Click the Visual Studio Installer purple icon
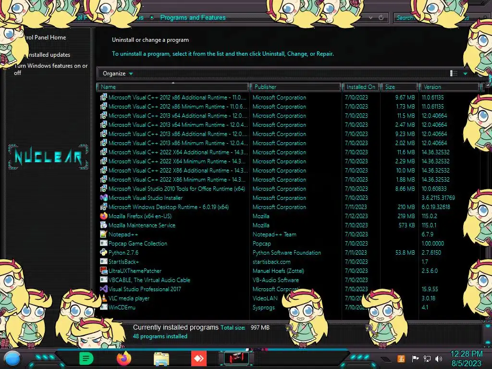The image size is (492, 369). 104,198
